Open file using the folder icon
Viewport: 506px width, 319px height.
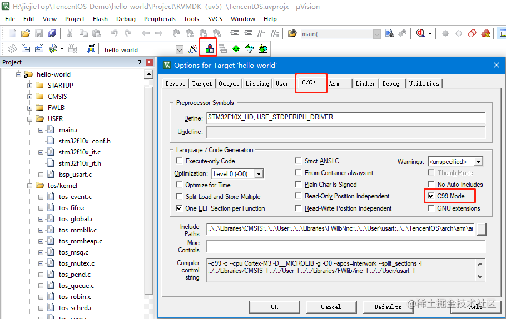pyautogui.click(x=26, y=33)
